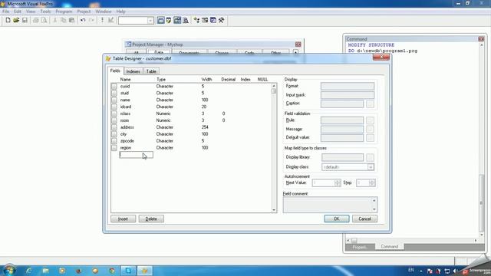The image size is (491, 276).
Task: Click the builder button beside Rule
Action: pyautogui.click(x=370, y=120)
